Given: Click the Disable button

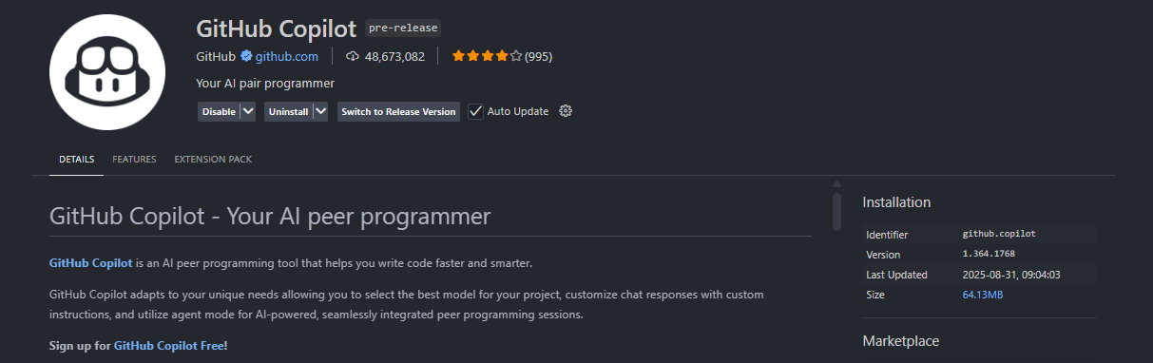Looking at the screenshot, I should point(219,111).
